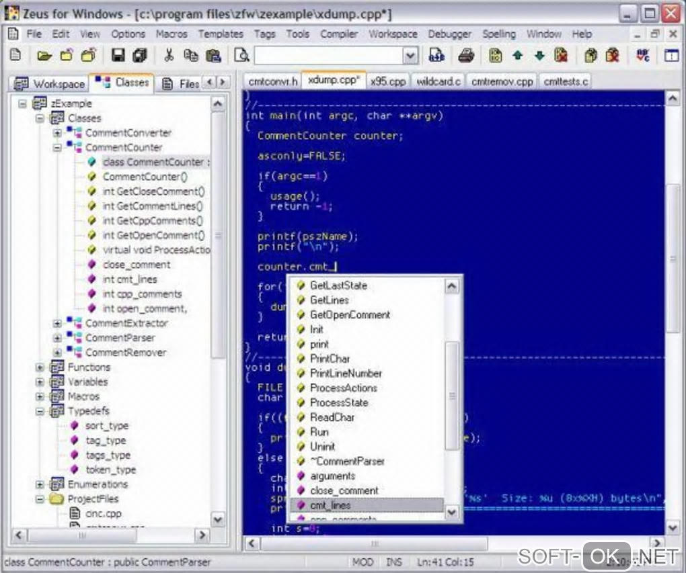Image resolution: width=686 pixels, height=573 pixels.
Task: Select cmt_lines in autocomplete list
Action: (367, 505)
